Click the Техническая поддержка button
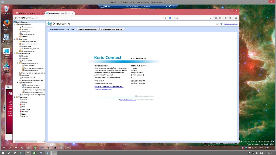 coord(112,29)
